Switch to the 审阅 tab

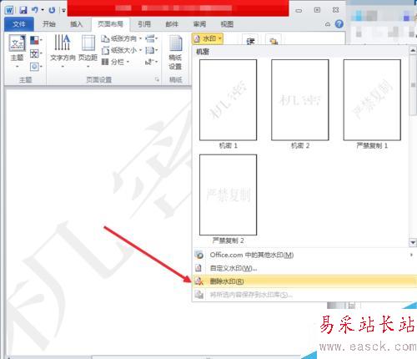point(199,24)
